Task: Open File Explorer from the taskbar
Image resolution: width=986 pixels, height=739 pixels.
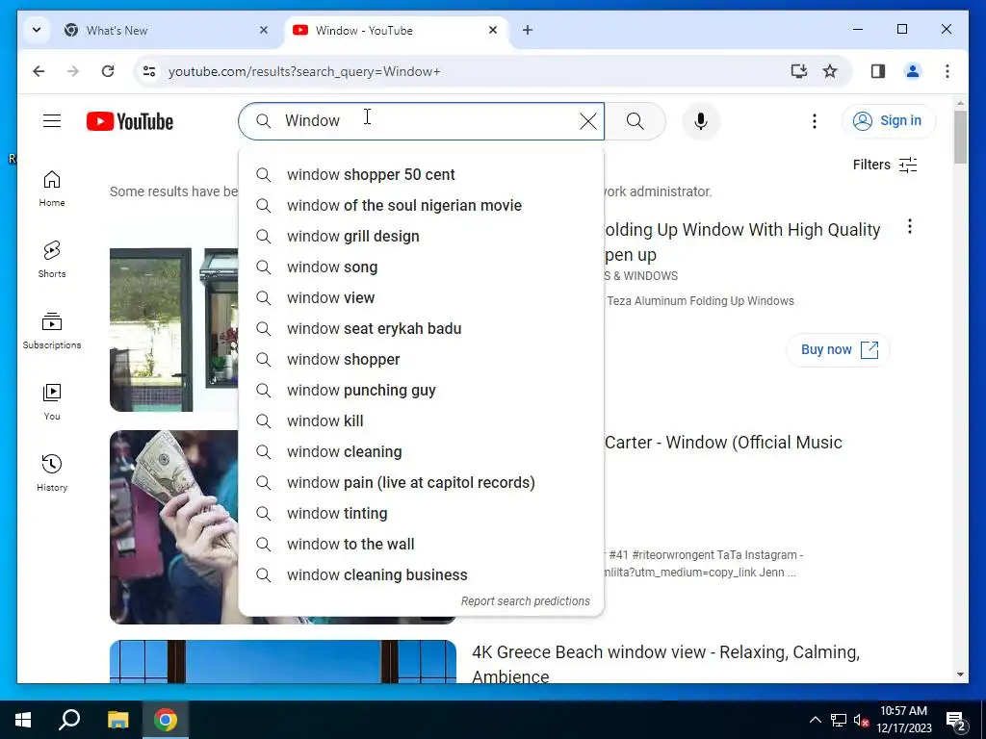Action: click(117, 720)
